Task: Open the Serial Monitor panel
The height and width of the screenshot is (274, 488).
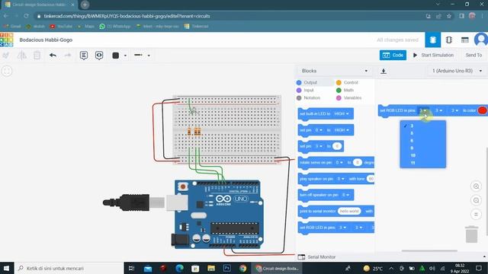Action: coord(317,257)
